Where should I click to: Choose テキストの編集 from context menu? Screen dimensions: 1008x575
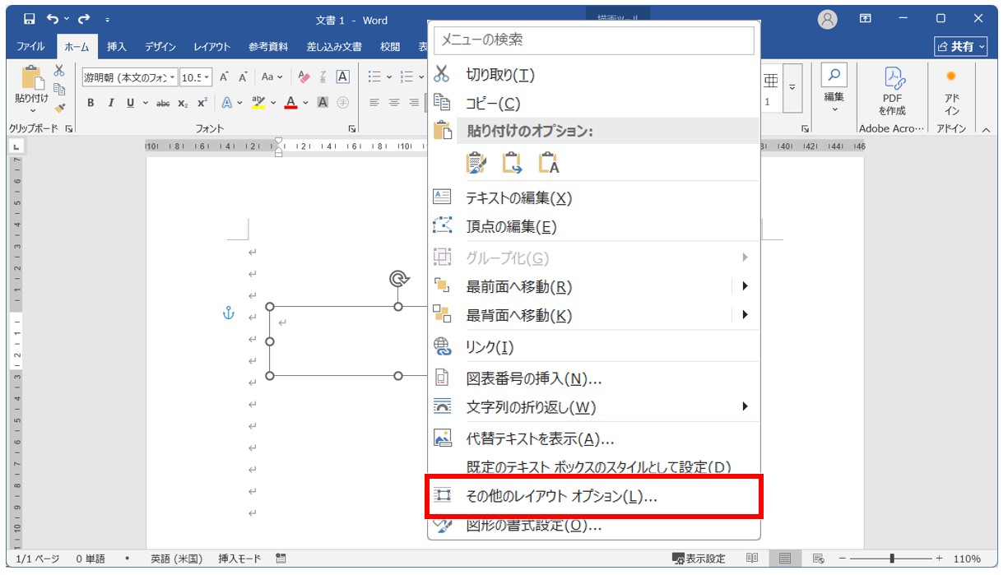pos(594,198)
